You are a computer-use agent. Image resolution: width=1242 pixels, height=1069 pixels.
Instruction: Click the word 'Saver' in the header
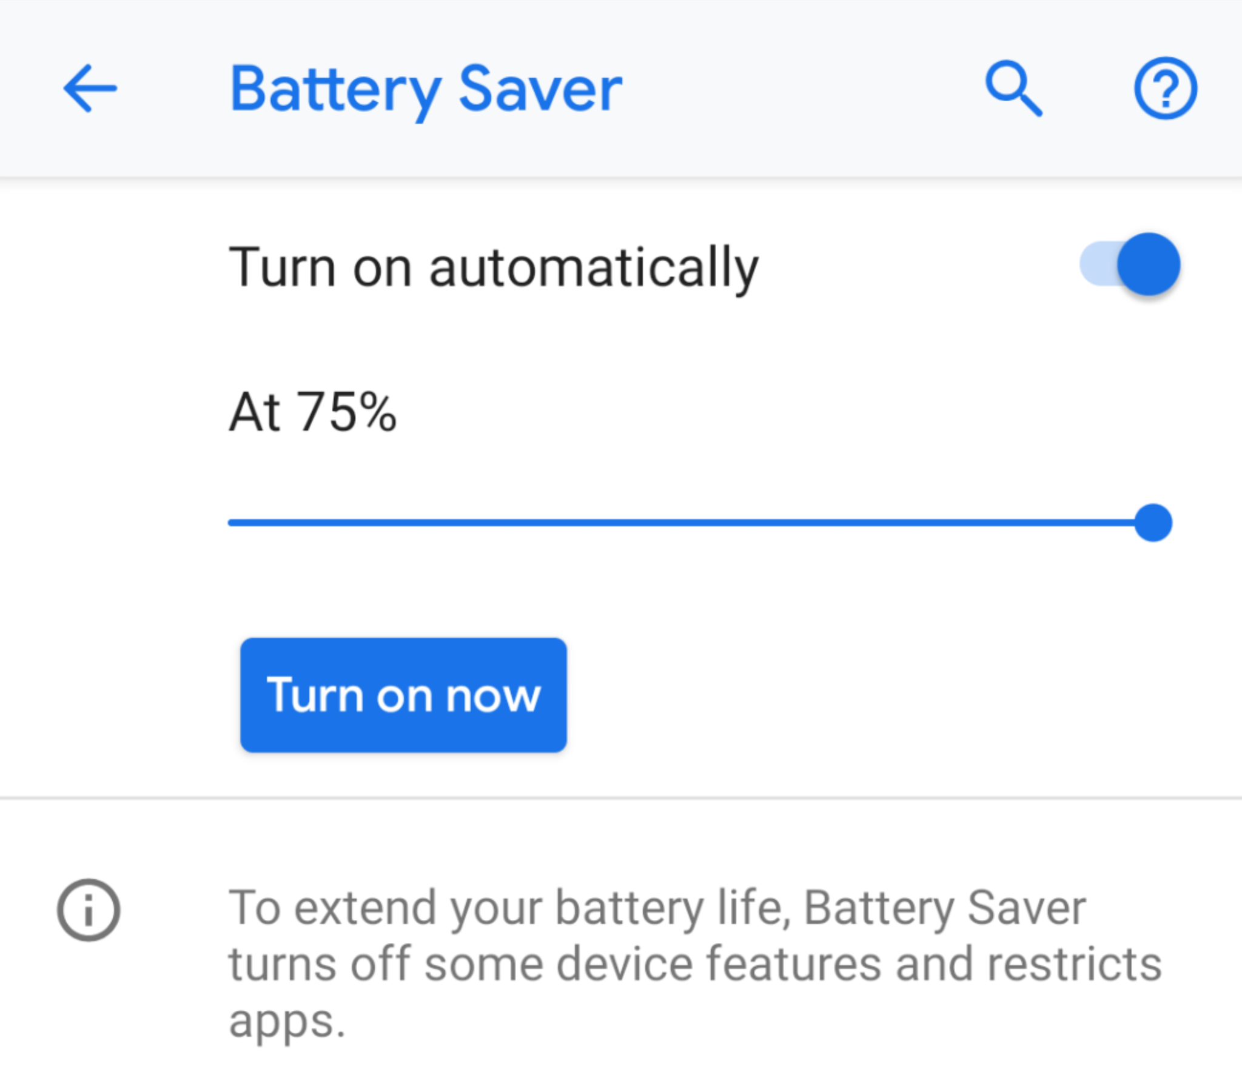click(x=540, y=89)
